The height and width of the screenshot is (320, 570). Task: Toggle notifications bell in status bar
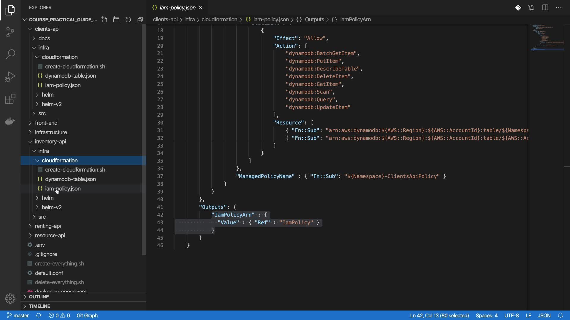(x=560, y=316)
